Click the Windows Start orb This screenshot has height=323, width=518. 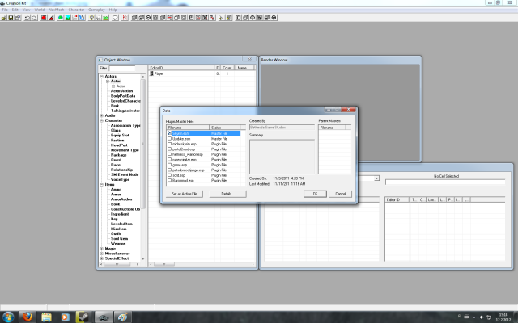(9, 315)
